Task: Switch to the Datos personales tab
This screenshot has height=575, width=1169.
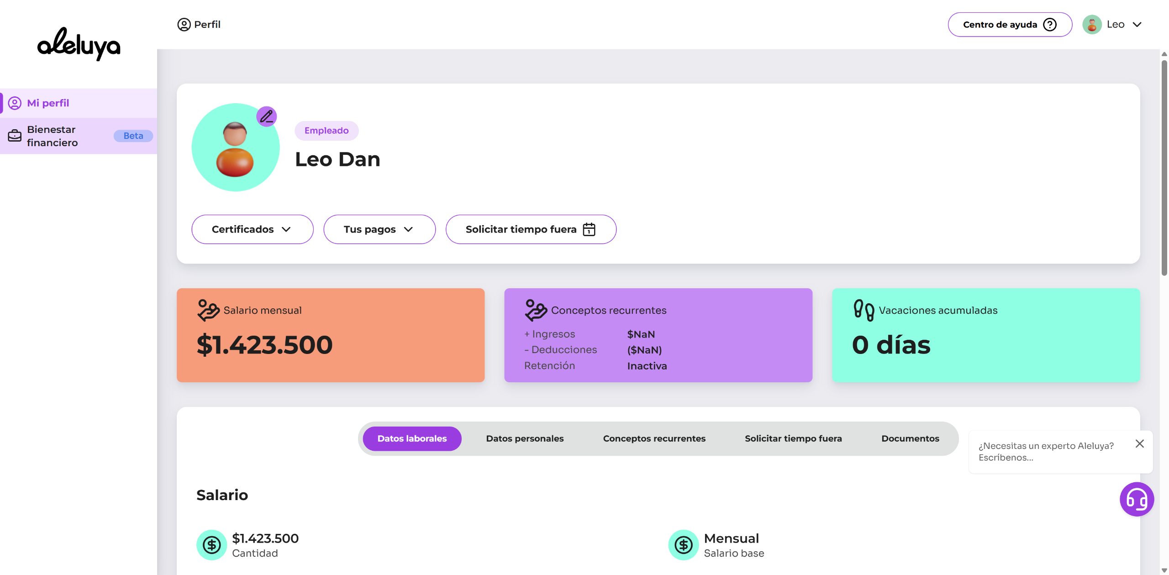Action: tap(525, 438)
